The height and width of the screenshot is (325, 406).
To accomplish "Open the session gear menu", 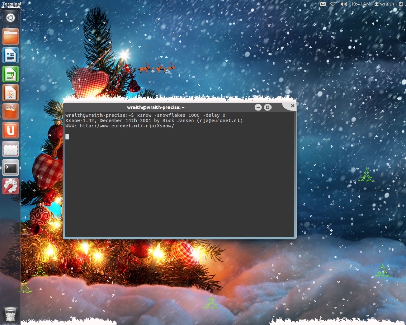I will (x=400, y=4).
